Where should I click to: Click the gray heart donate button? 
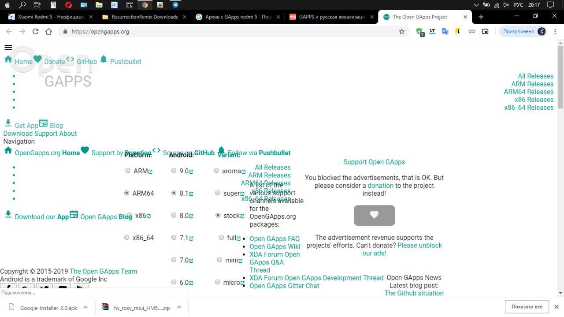coord(374,215)
